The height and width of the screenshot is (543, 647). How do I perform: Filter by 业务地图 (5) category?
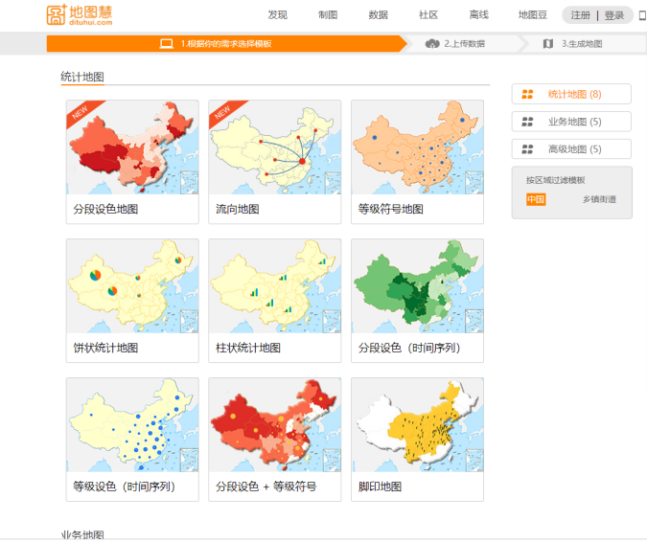(x=571, y=122)
